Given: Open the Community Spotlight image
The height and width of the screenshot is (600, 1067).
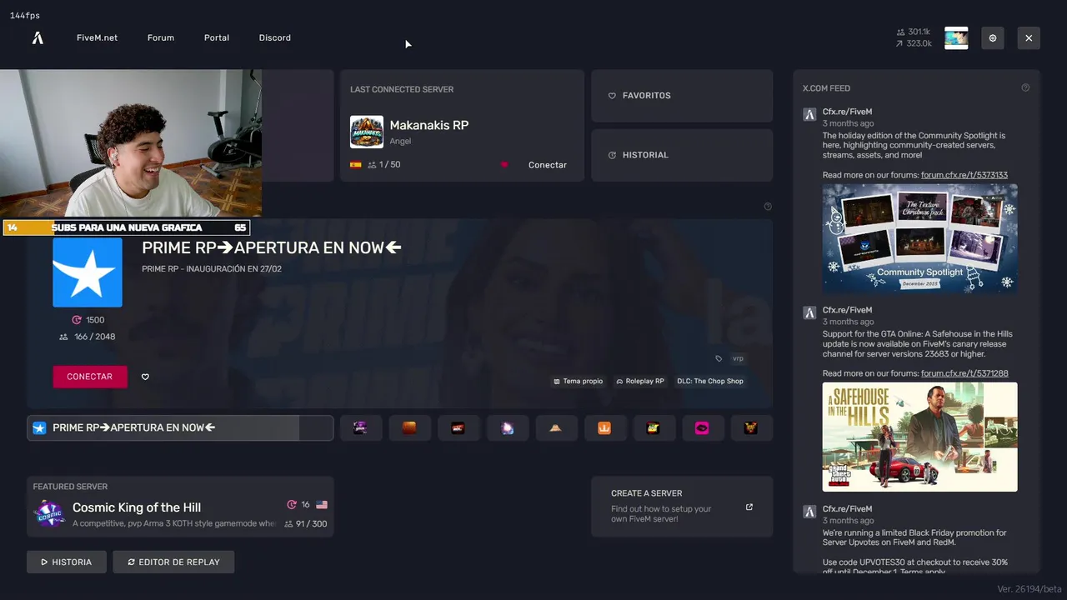Looking at the screenshot, I should [x=920, y=238].
